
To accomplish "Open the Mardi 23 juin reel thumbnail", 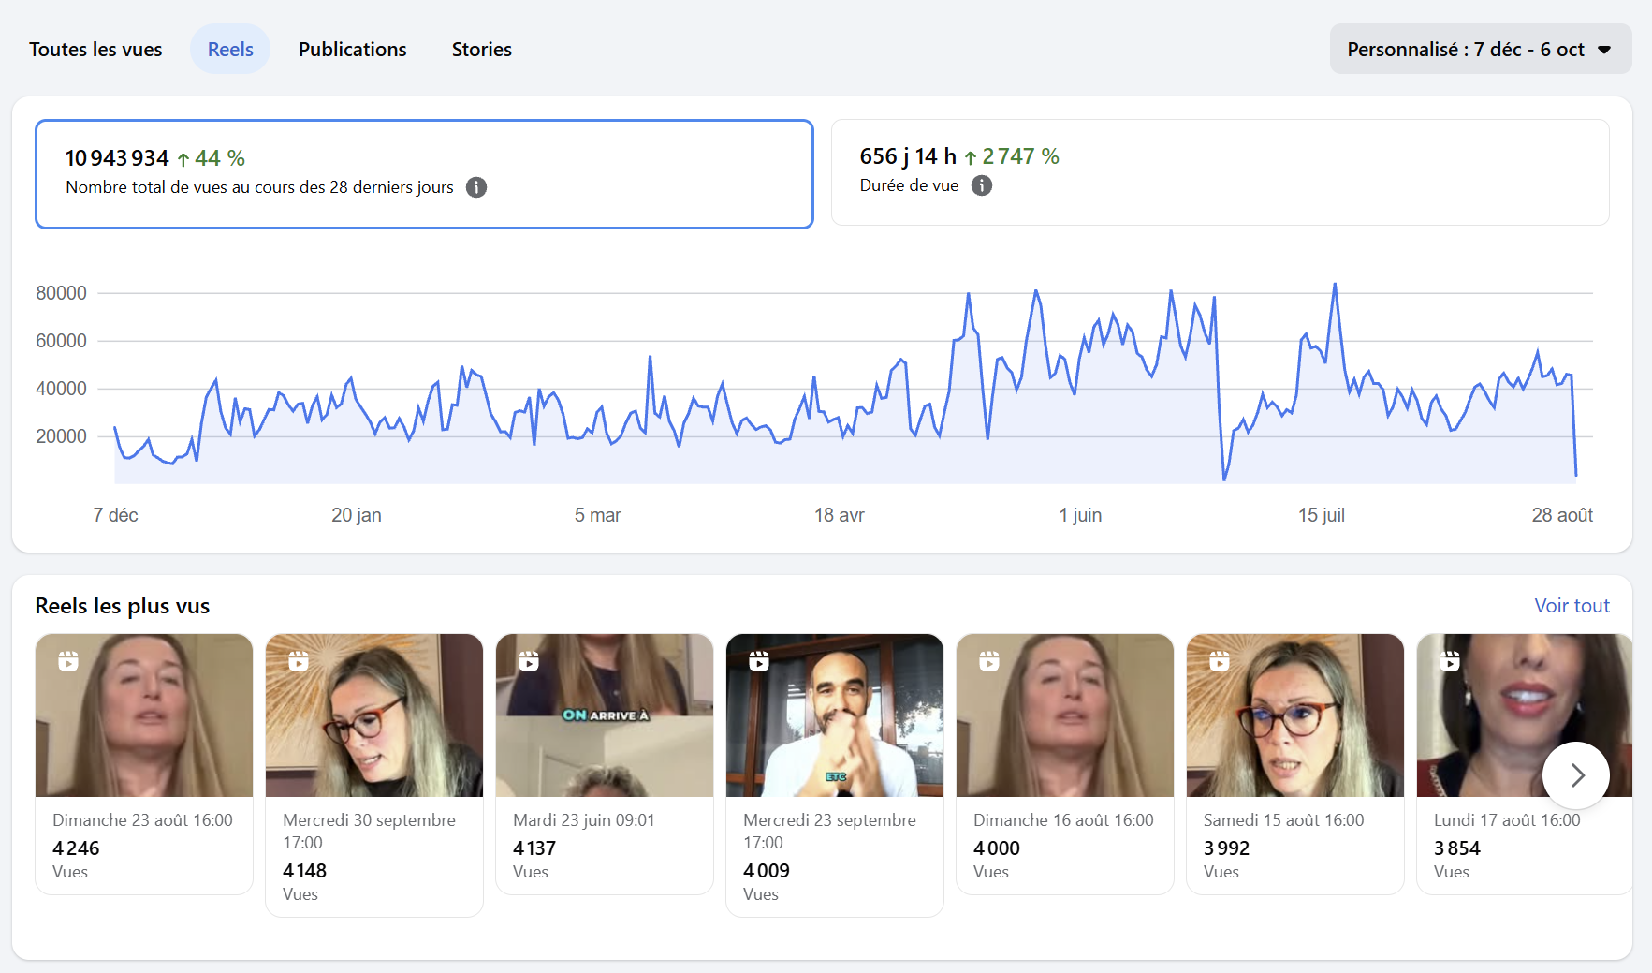I will coord(605,715).
